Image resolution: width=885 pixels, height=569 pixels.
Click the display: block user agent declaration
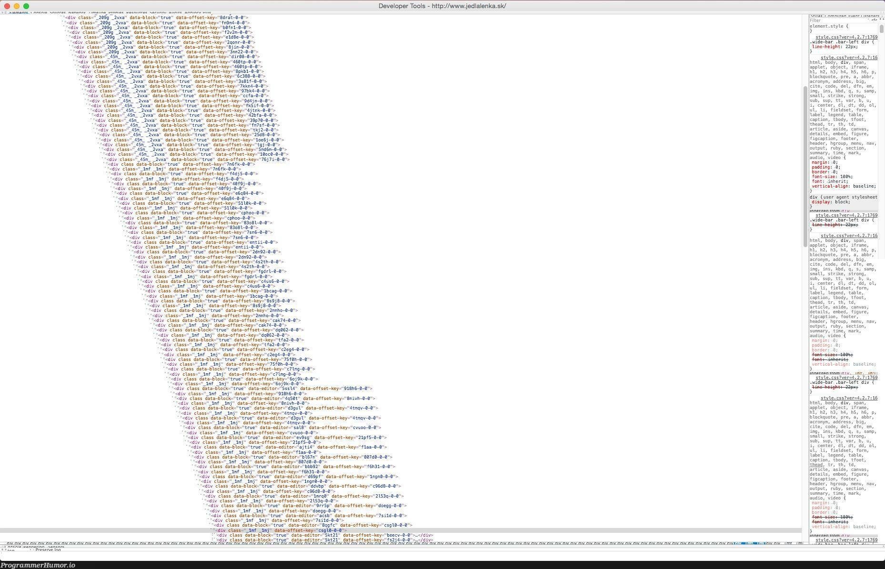[x=830, y=202]
